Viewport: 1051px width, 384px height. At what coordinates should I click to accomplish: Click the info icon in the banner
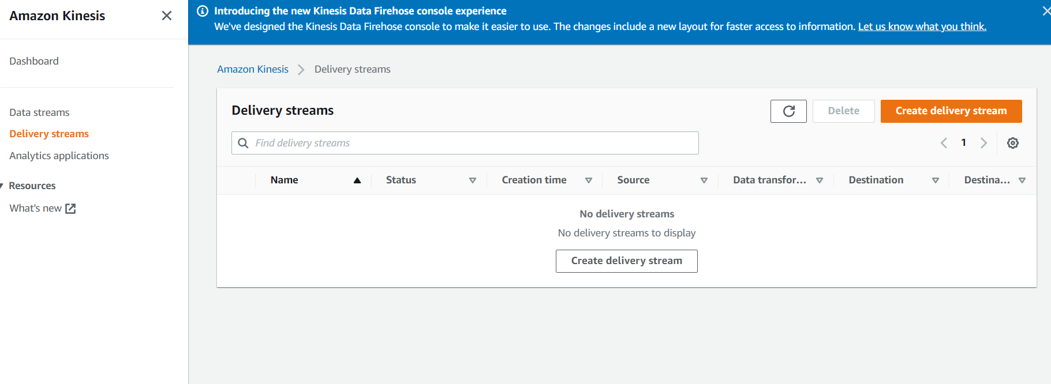point(203,11)
